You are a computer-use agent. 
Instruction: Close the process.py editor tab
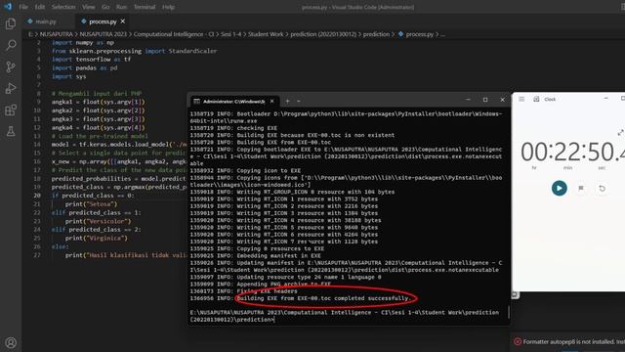[123, 22]
